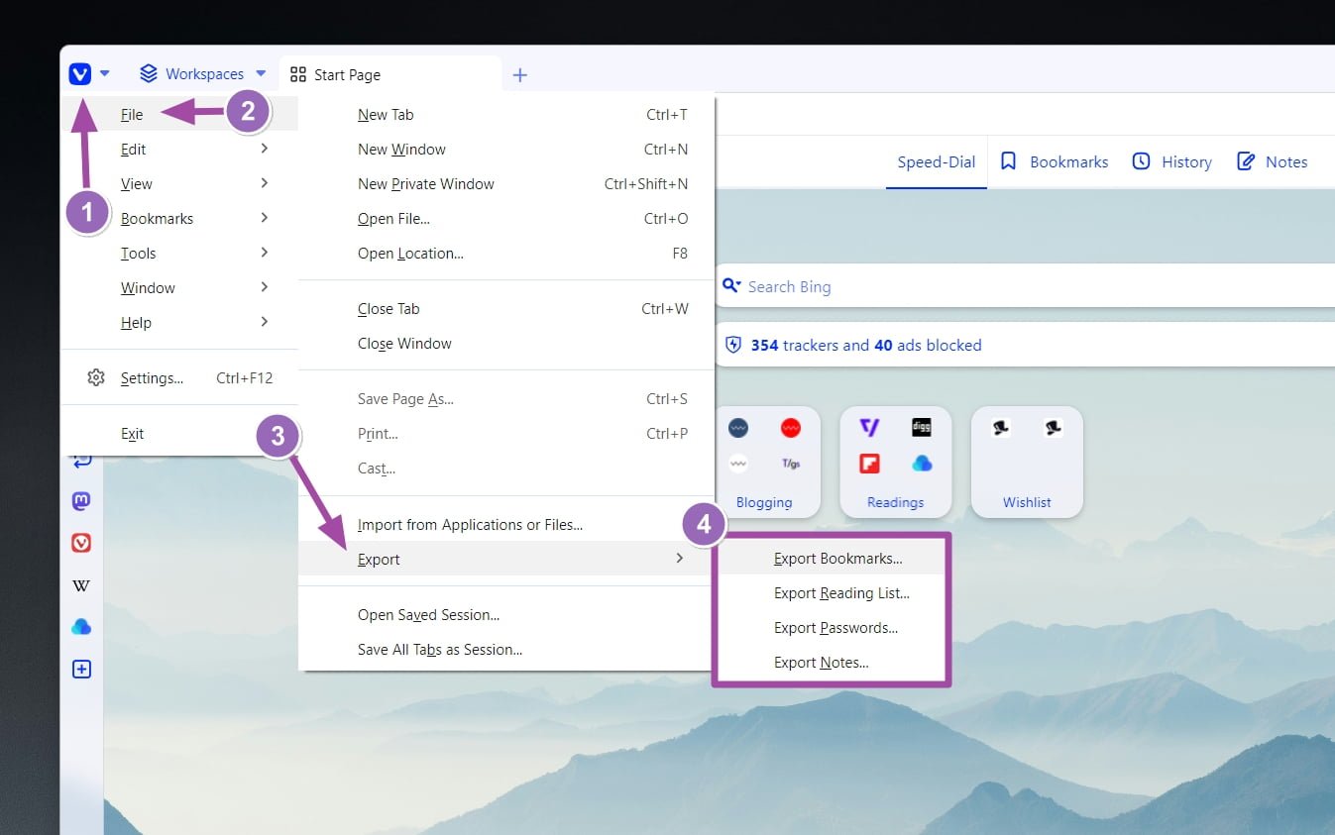
Task: Choose Open Saved Session...
Action: tap(506, 614)
